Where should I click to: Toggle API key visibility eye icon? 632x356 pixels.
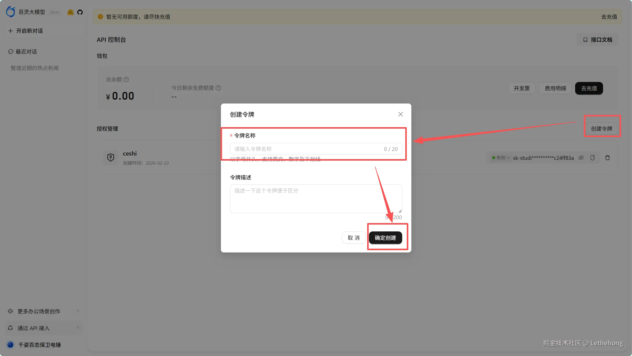pyautogui.click(x=581, y=158)
